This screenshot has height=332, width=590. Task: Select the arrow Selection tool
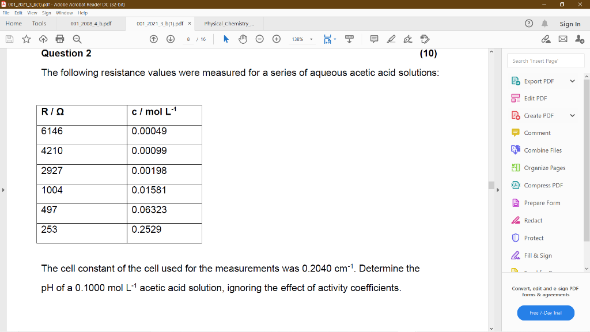coord(226,39)
